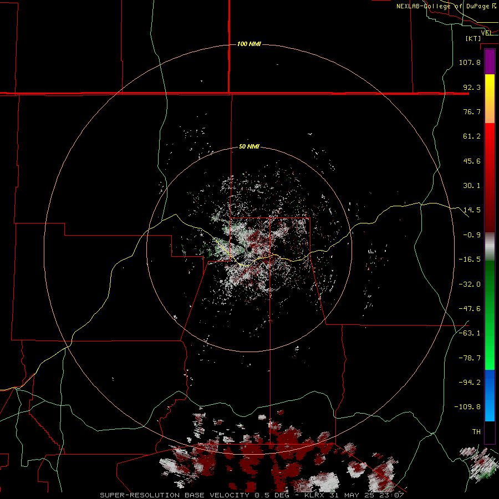The width and height of the screenshot is (499, 499).
Task: Click the -32.0 scale value
Action: pyautogui.click(x=470, y=284)
